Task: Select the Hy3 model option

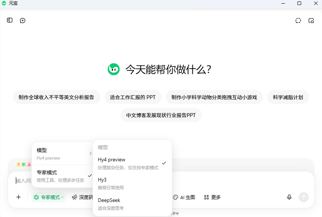Action: click(132, 184)
